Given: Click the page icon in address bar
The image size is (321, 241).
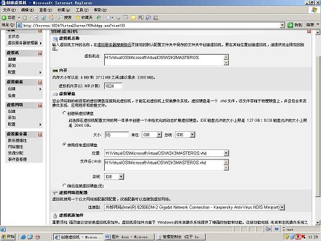Looking at the screenshot, I should [x=20, y=25].
